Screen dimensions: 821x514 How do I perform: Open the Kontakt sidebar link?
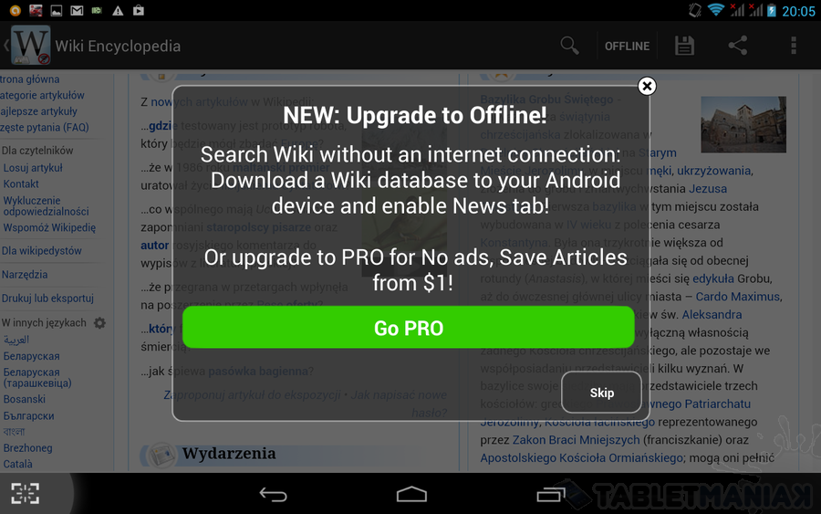[x=21, y=184]
